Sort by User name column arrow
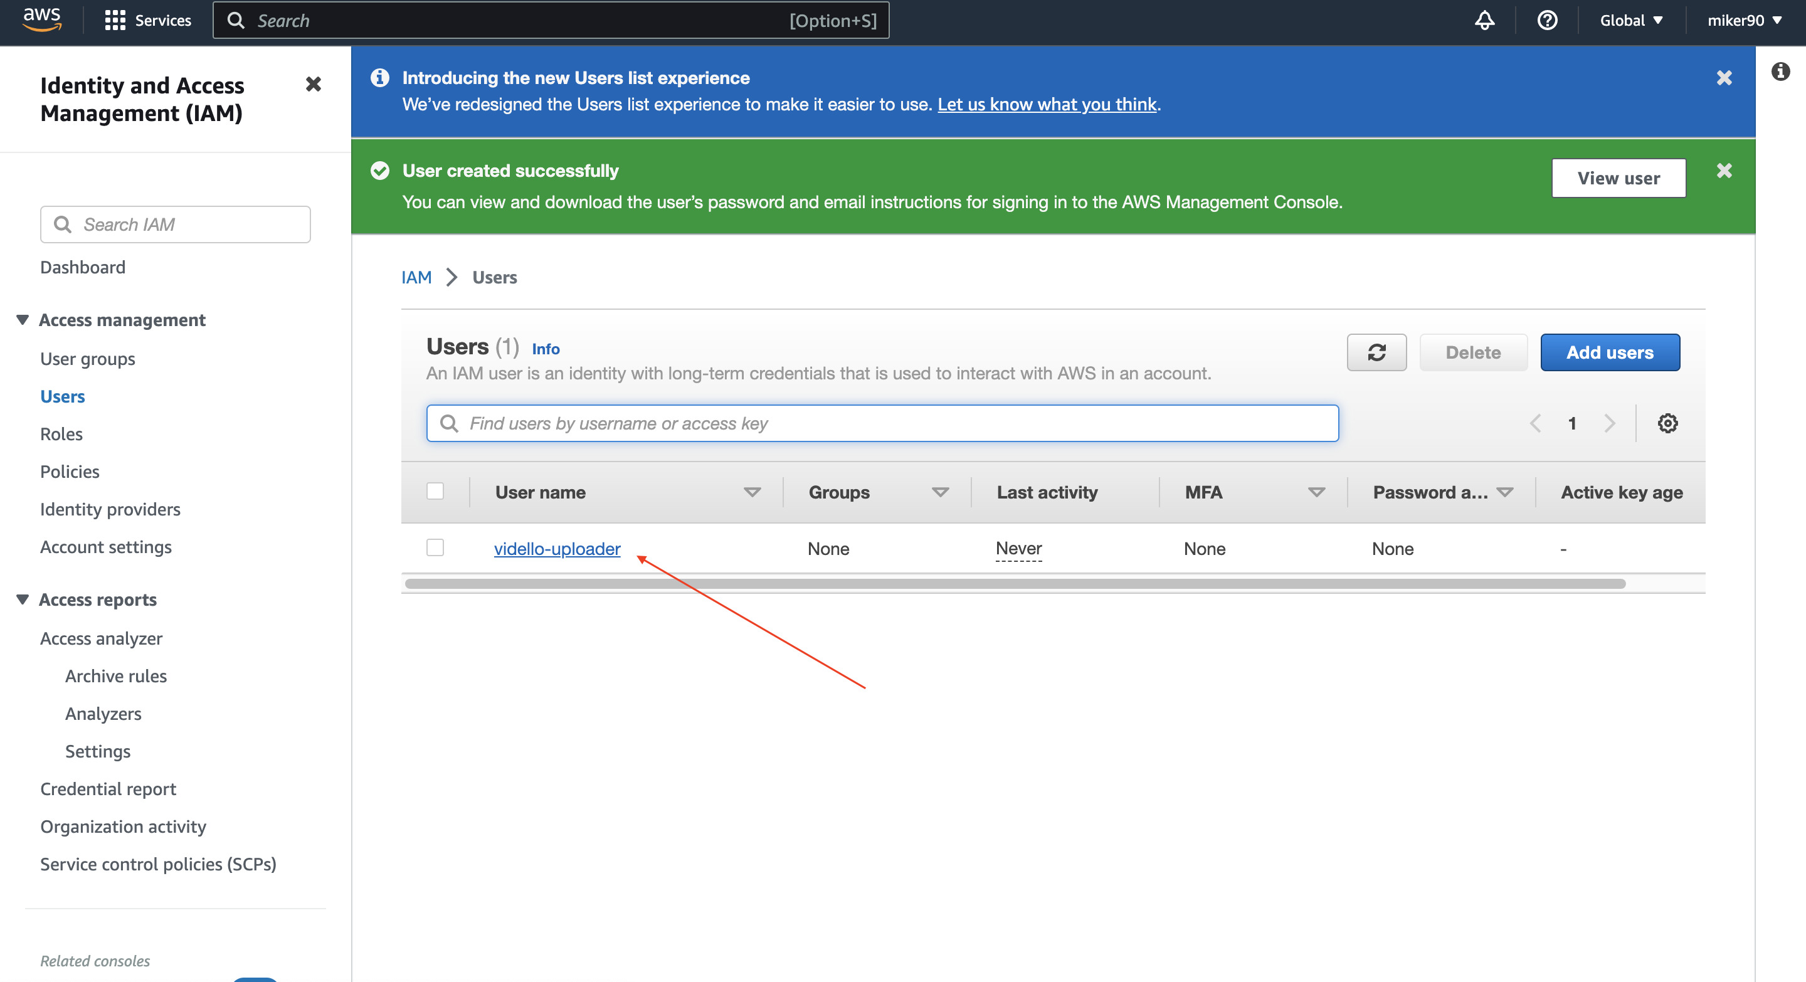Screen dimensions: 1806x982 tap(752, 492)
